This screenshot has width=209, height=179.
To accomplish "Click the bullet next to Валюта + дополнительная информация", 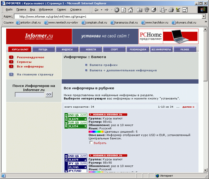I will point(86,70).
